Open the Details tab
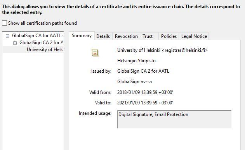The width and height of the screenshot is (245, 150). (103, 36)
